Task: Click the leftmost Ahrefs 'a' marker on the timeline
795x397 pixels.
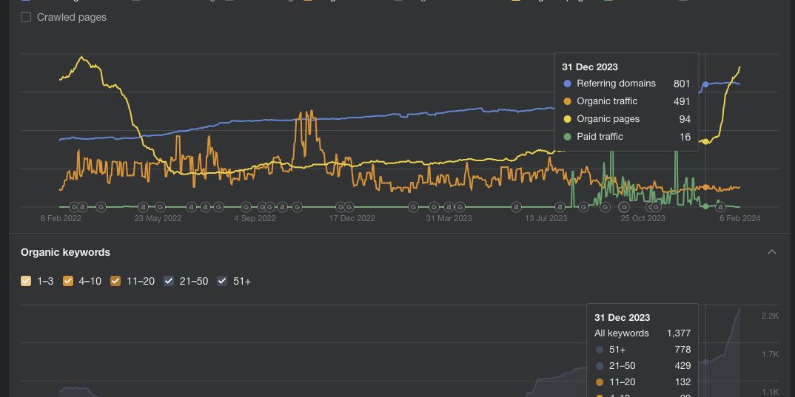Action: pyautogui.click(x=83, y=206)
